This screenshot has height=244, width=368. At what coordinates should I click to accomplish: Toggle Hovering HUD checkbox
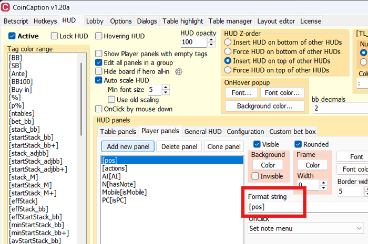[99, 36]
